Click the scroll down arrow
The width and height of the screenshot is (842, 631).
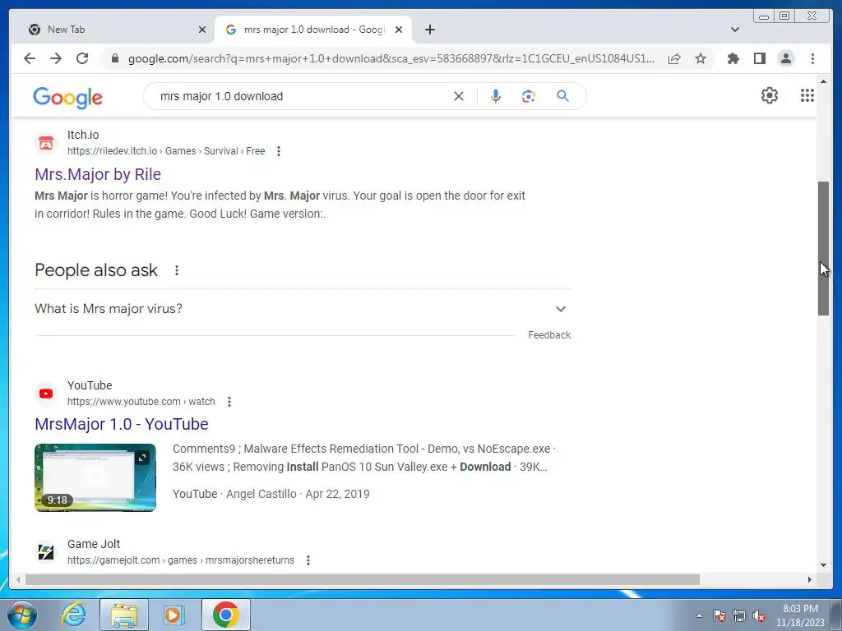click(x=823, y=565)
